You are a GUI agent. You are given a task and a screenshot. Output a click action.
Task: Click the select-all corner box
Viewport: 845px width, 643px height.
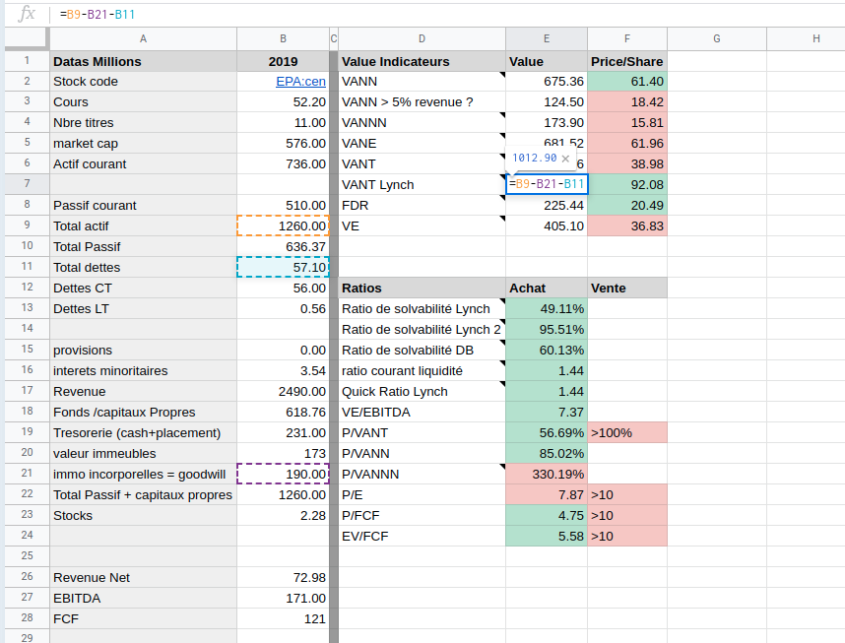click(x=27, y=38)
